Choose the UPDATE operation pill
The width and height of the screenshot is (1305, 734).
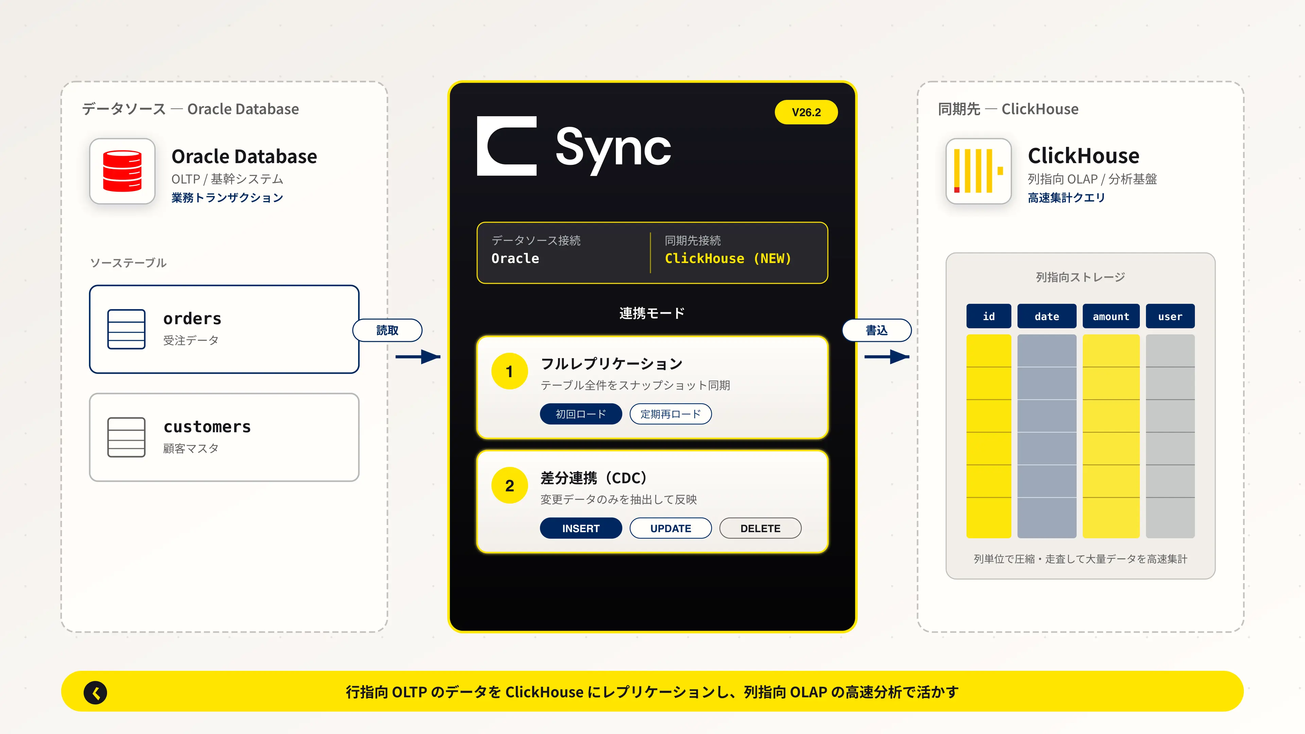coord(670,528)
